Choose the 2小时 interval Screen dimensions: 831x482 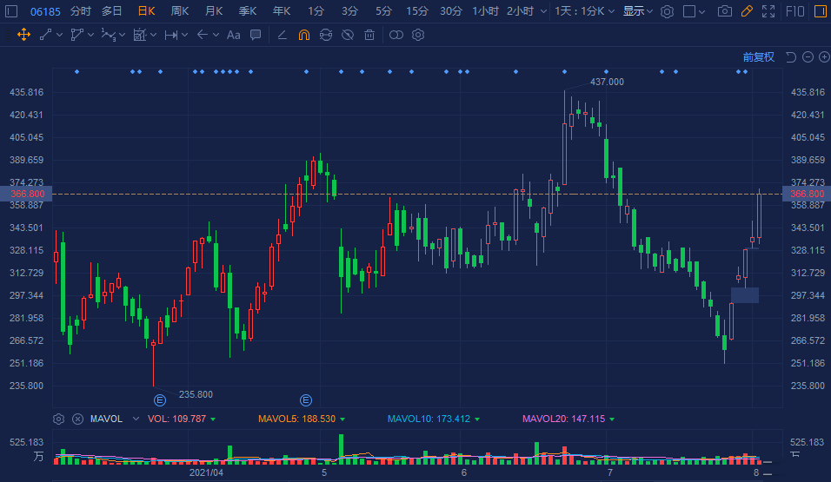click(520, 11)
